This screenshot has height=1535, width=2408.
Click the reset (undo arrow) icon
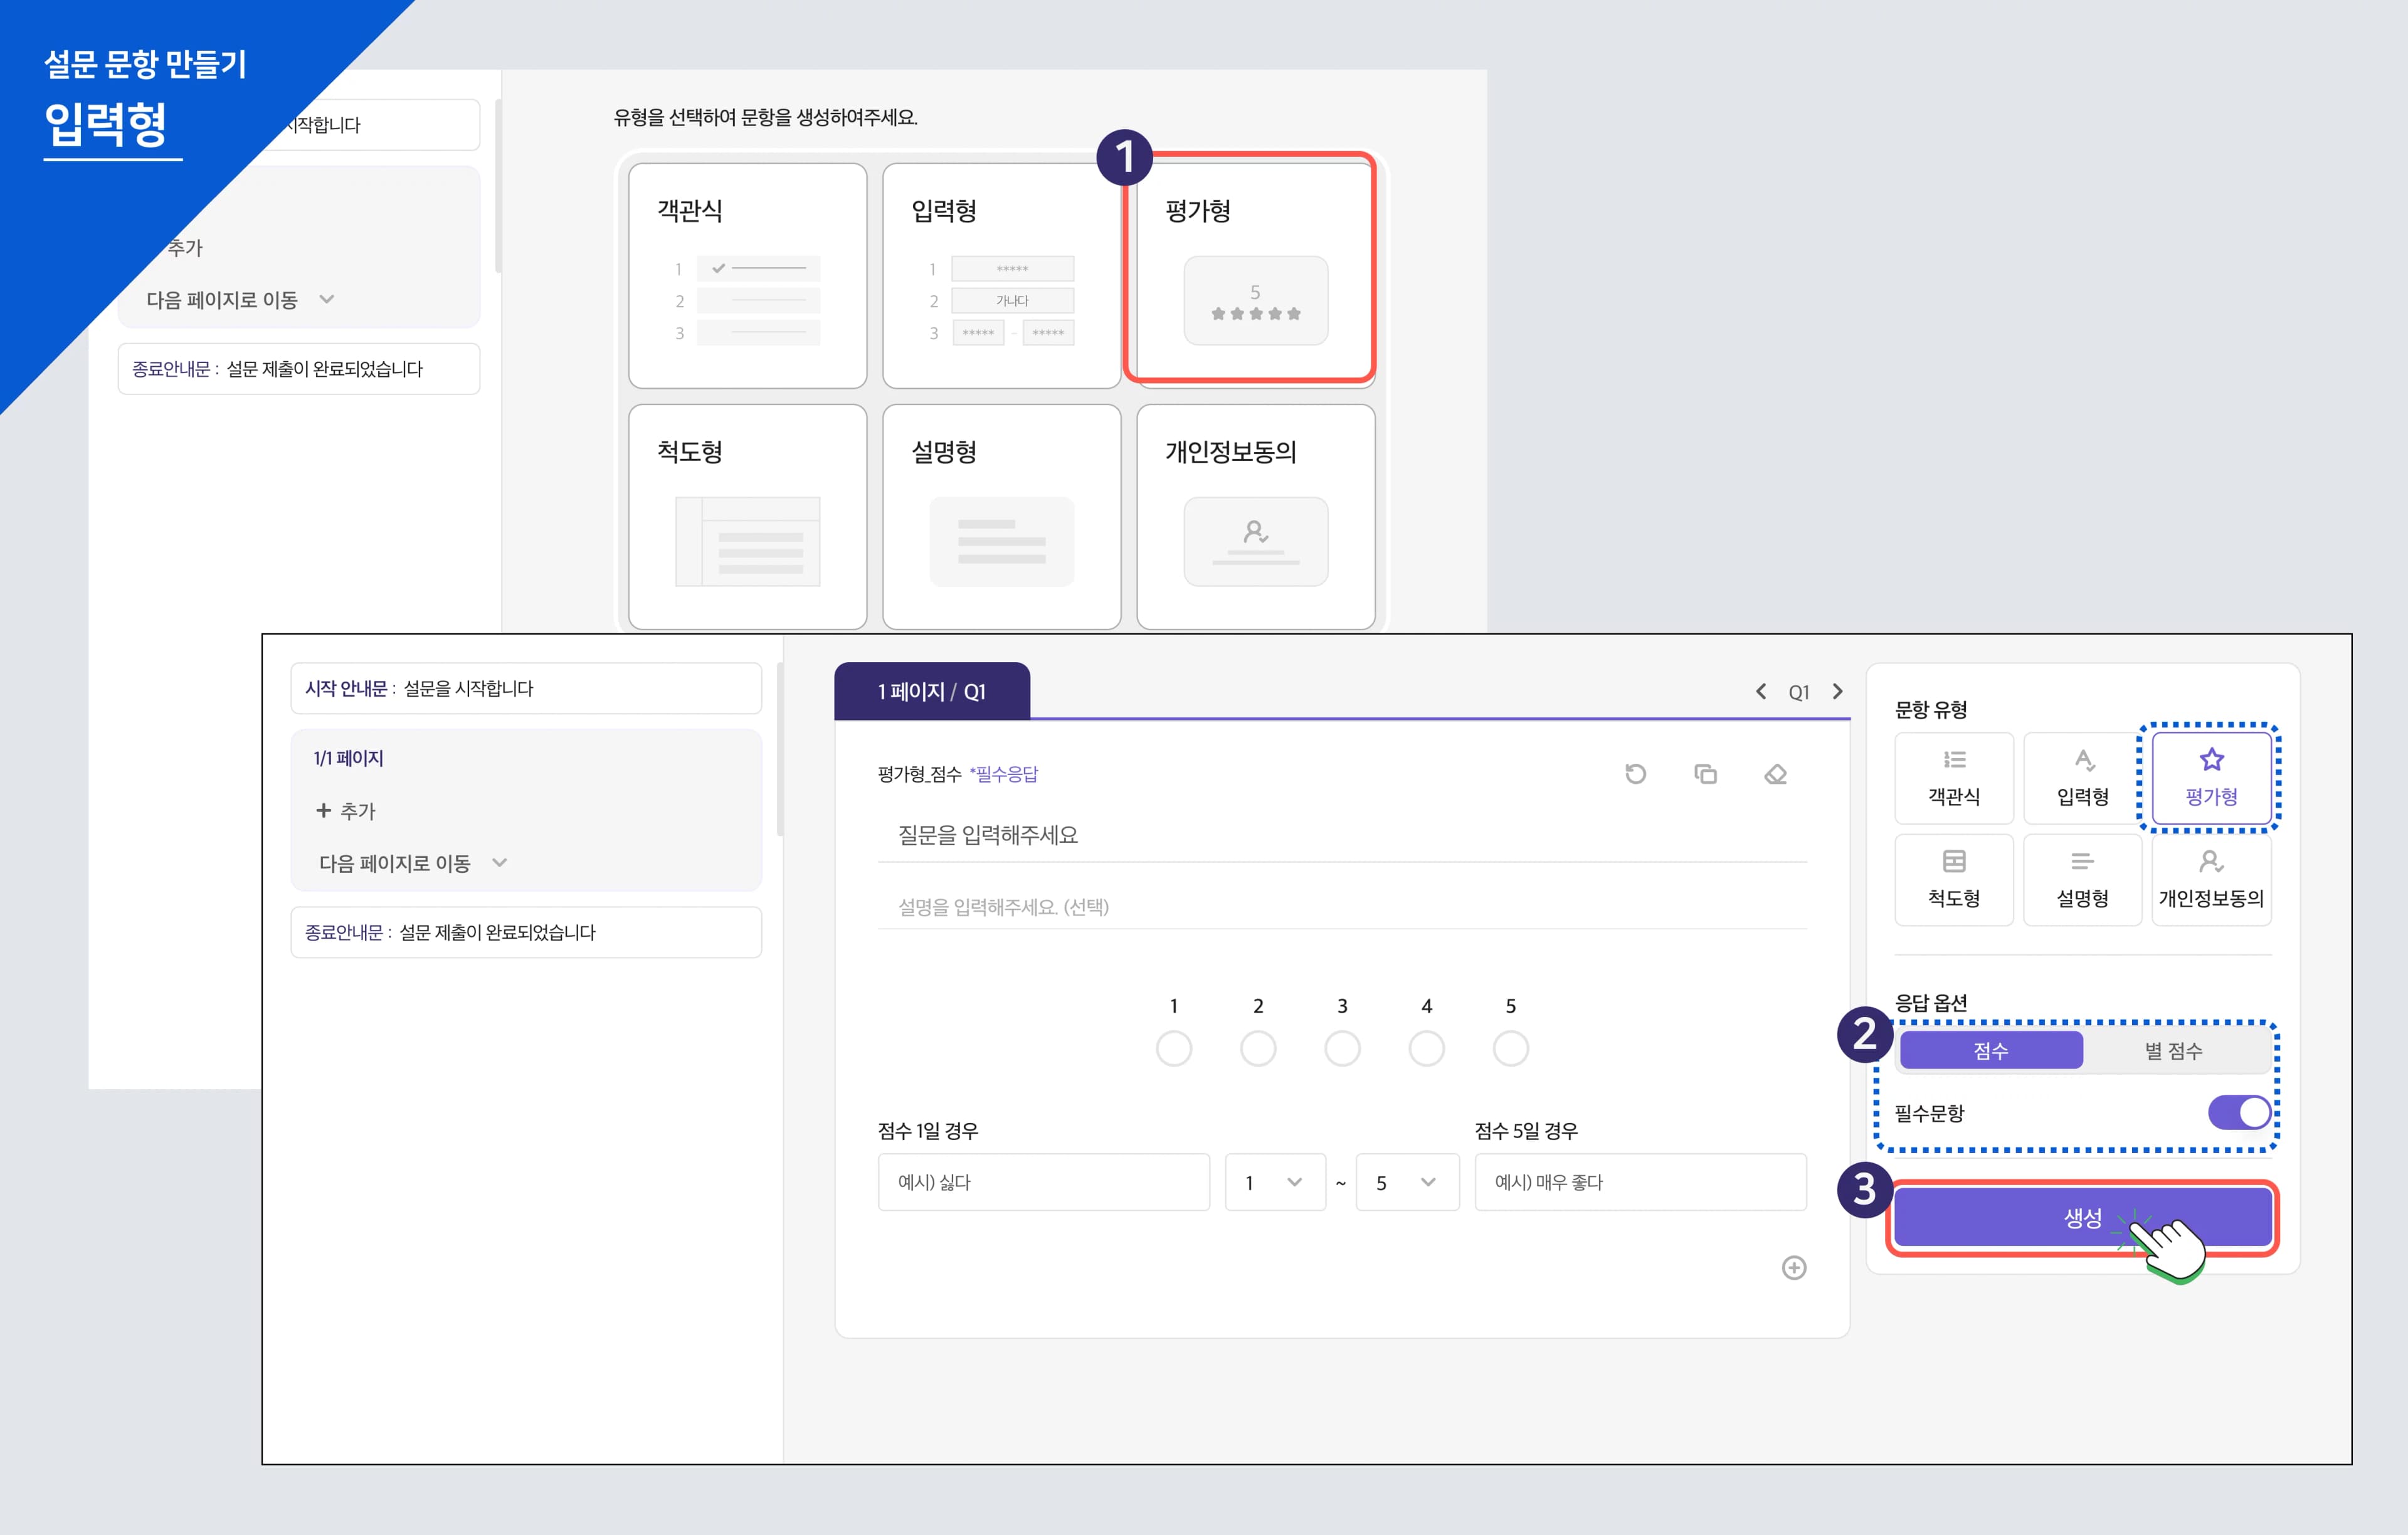(1635, 774)
